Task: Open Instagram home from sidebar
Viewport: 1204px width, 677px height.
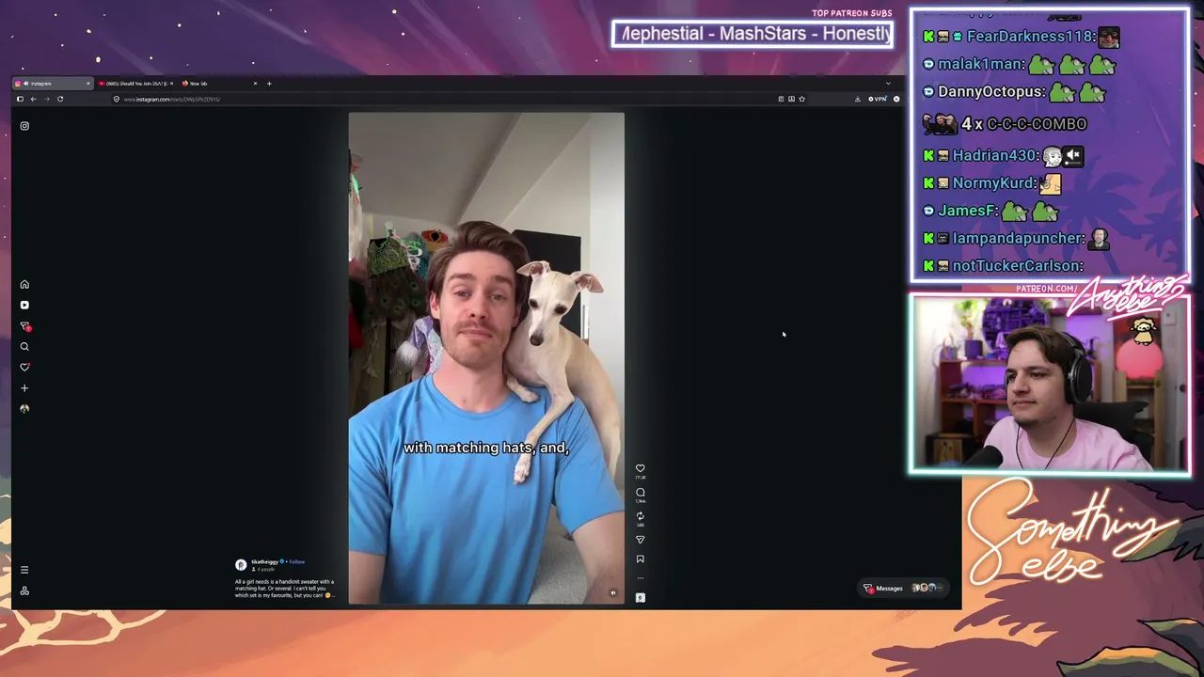Action: pos(24,284)
